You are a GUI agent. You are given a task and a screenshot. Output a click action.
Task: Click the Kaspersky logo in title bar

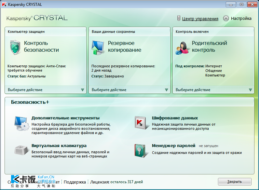tap(4, 4)
